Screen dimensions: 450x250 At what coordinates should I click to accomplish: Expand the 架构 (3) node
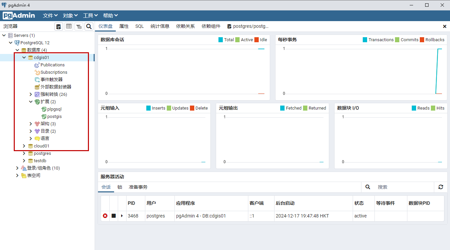[31, 124]
